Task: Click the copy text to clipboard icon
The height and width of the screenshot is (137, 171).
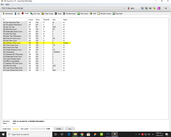Action: [142, 8]
